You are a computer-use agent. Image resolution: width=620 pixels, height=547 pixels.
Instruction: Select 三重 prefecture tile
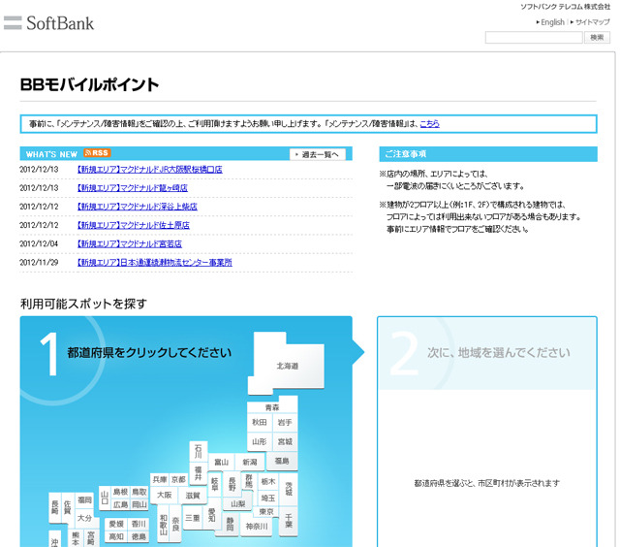[x=192, y=518]
